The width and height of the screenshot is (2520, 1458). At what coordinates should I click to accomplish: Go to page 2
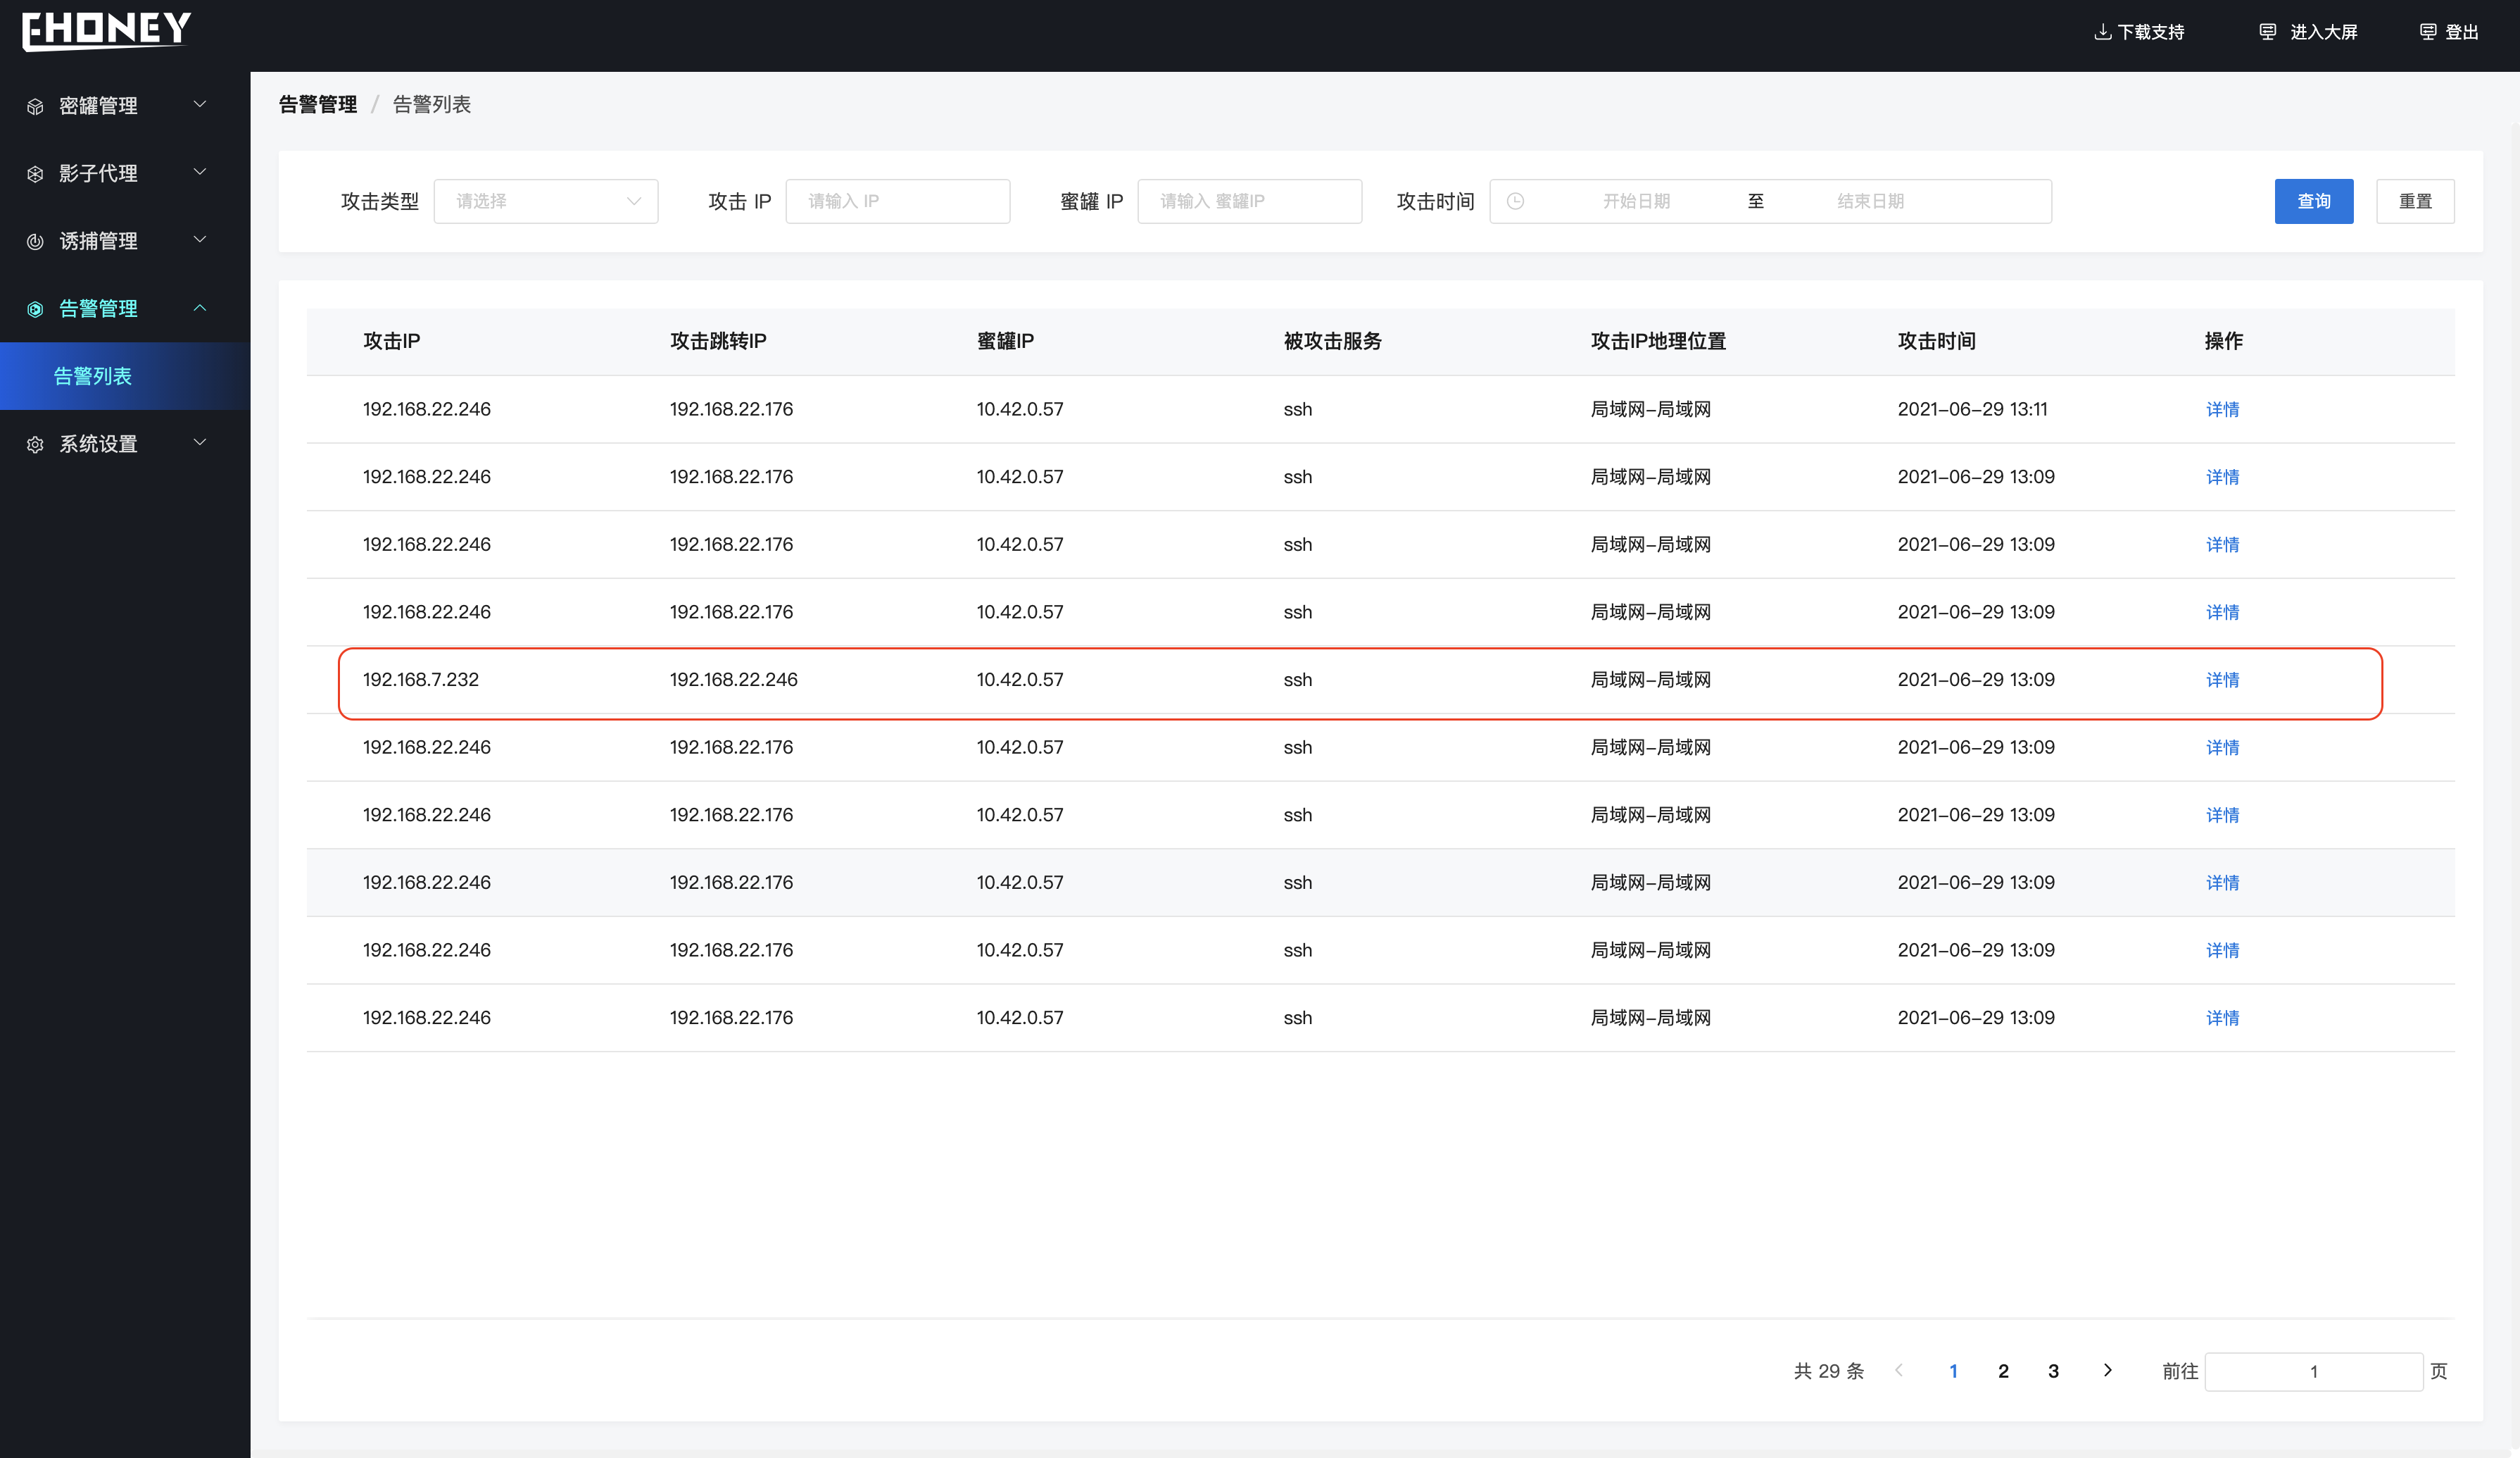[2003, 1371]
